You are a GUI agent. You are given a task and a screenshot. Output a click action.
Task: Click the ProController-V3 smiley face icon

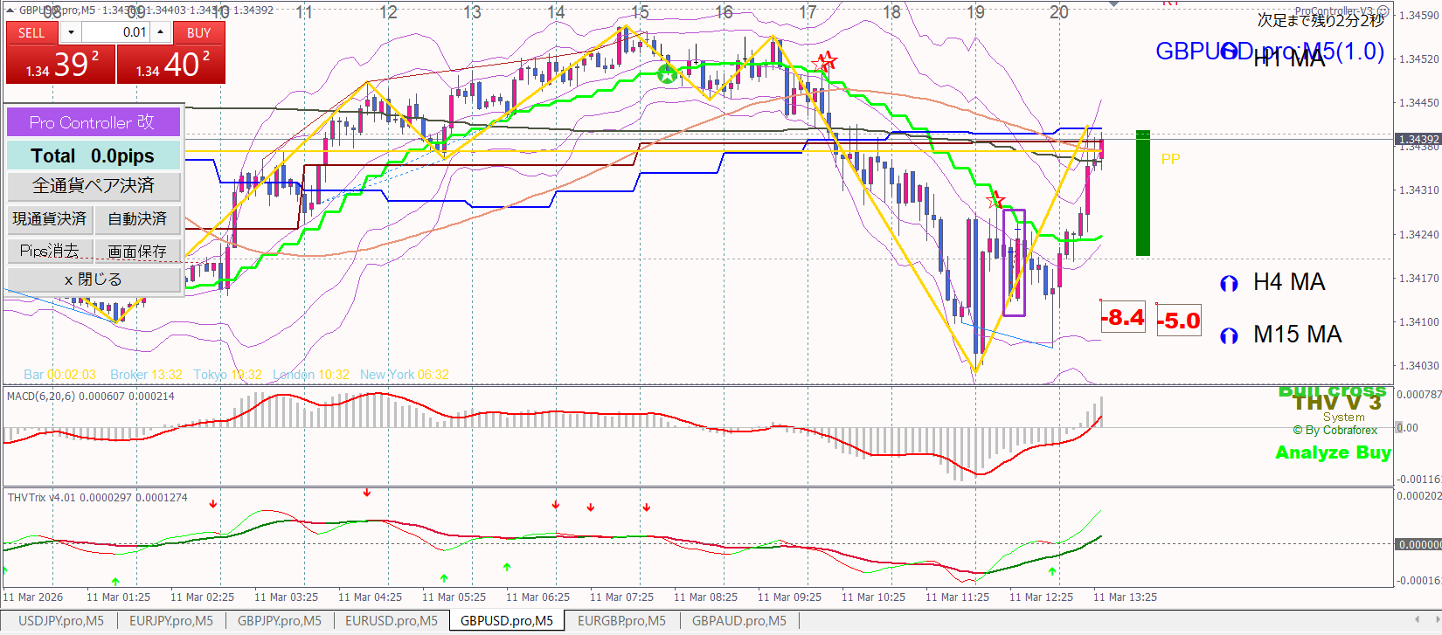tap(1383, 11)
